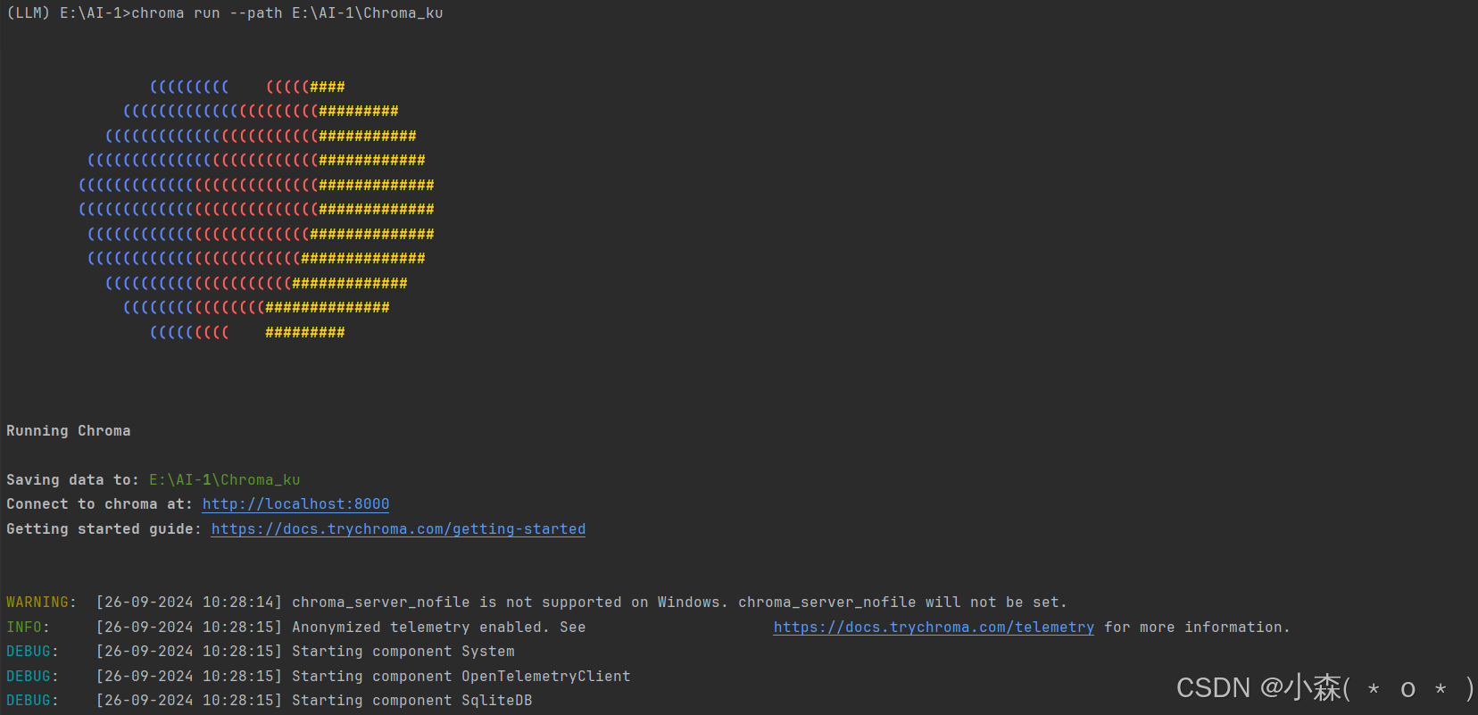Viewport: 1478px width, 715px height.
Task: Click the 'Saving data to:' label
Action: click(73, 480)
